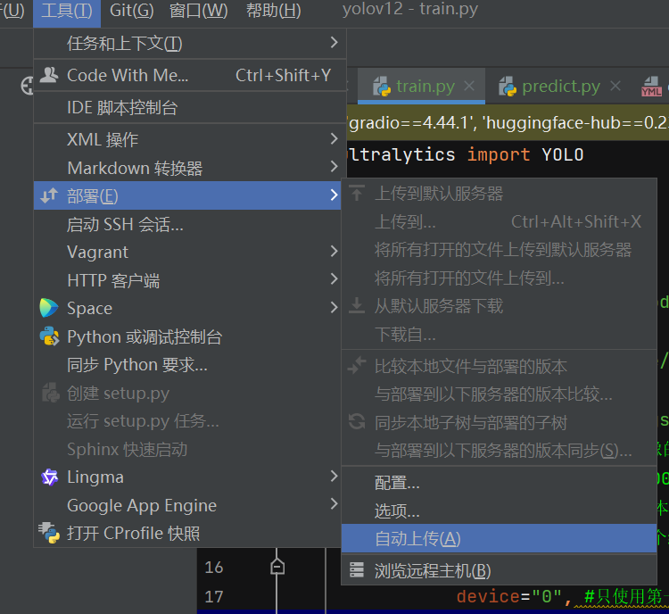Close the predict.py tab

[615, 87]
